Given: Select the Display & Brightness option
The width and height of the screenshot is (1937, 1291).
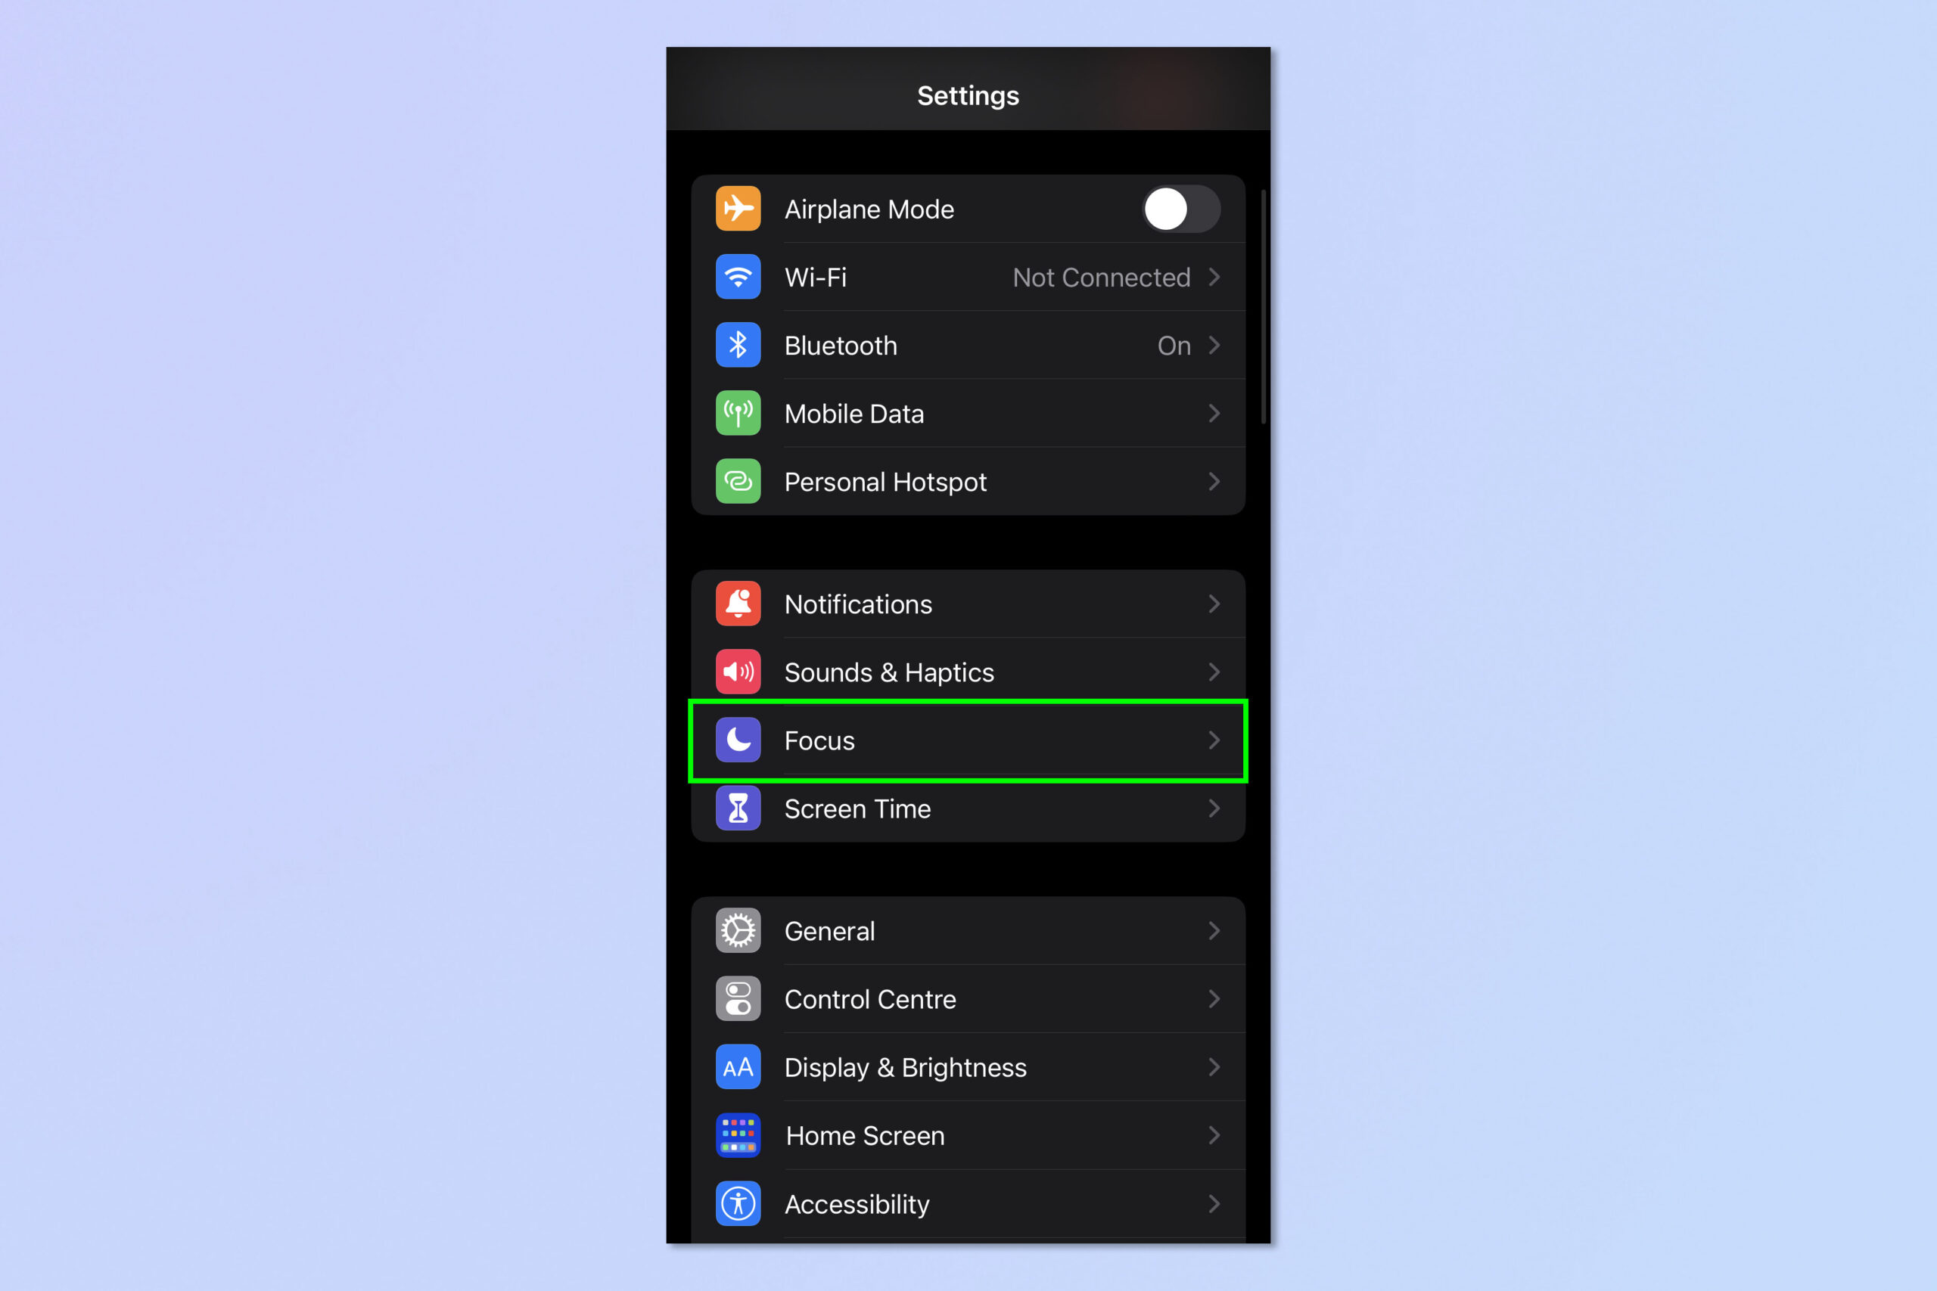Looking at the screenshot, I should tap(967, 1068).
